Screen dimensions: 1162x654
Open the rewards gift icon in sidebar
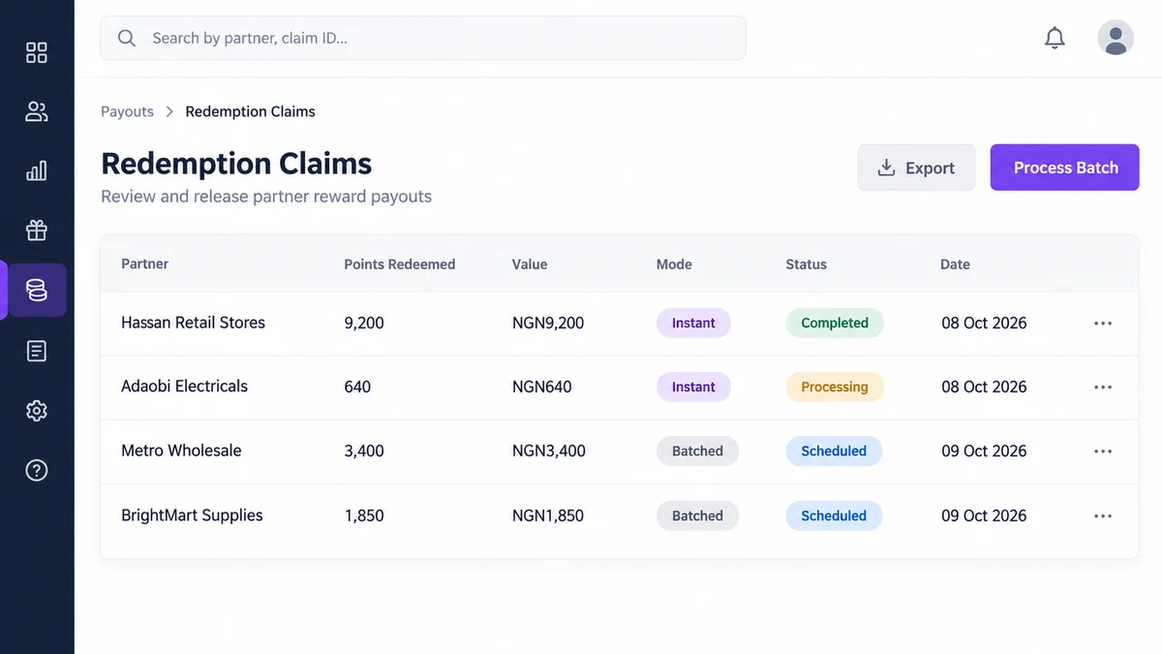[37, 231]
